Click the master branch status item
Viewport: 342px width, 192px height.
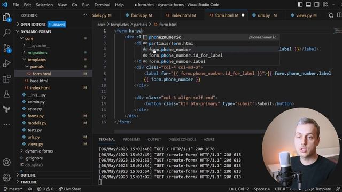pyautogui.click(x=13, y=189)
